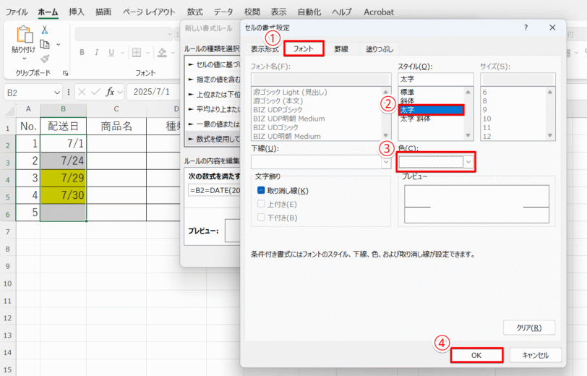The height and width of the screenshot is (376, 587).
Task: Check the 下付き checkbox
Action: [x=261, y=218]
